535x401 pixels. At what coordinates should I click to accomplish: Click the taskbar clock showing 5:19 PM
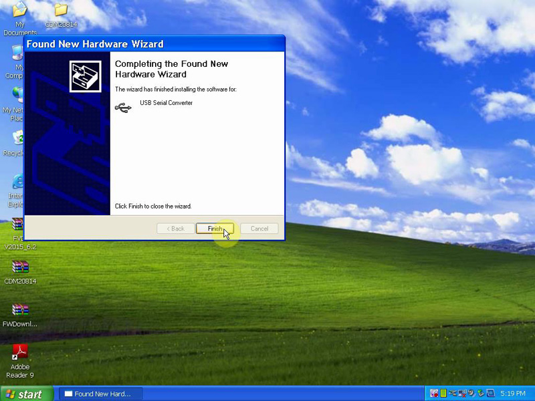click(512, 394)
